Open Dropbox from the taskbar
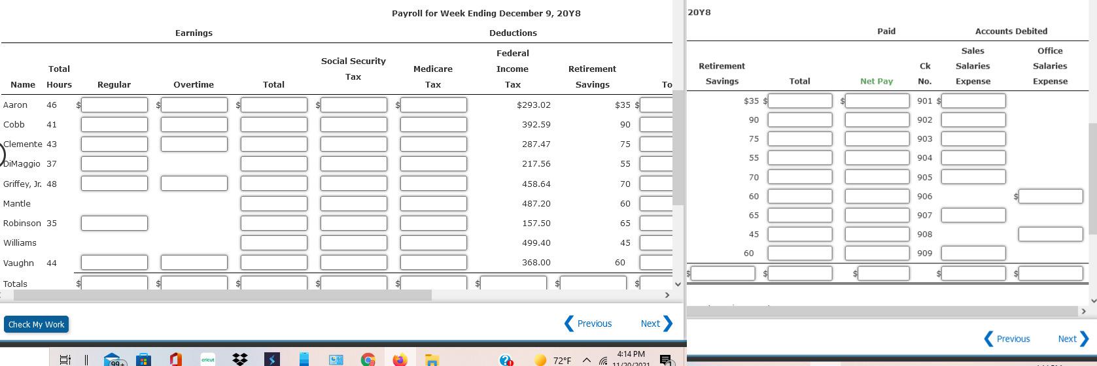This screenshot has height=366, width=1097. 240,359
